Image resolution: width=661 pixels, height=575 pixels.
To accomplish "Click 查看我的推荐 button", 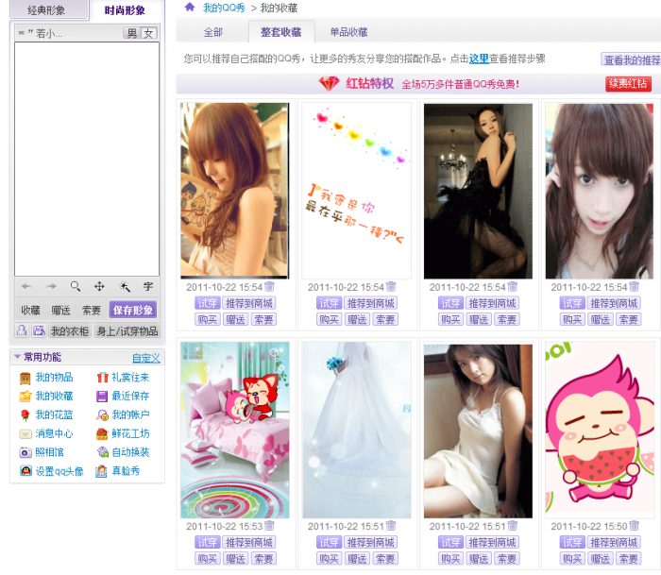I will pos(631,59).
